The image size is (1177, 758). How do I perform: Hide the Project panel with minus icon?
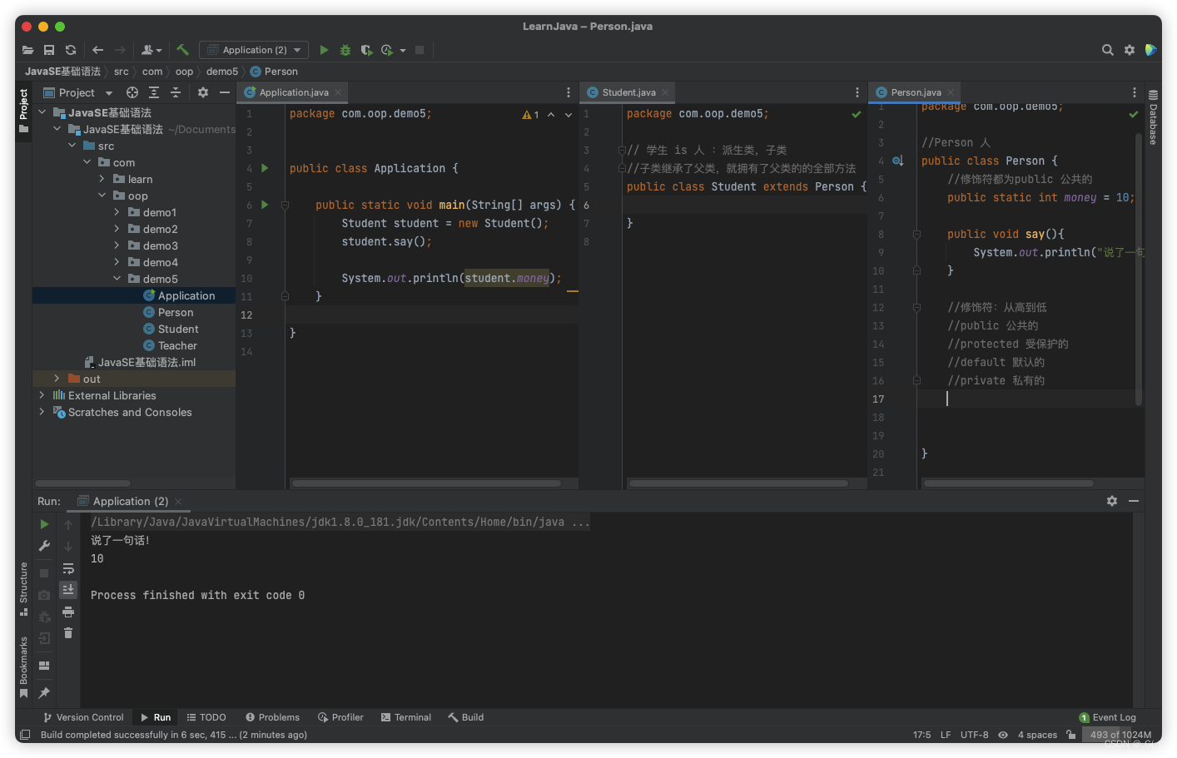tap(225, 92)
